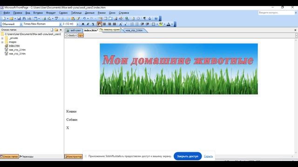The width and height of the screenshot is (298, 167).
Task: Open the New page dropdown arrow
Action: point(7,19)
